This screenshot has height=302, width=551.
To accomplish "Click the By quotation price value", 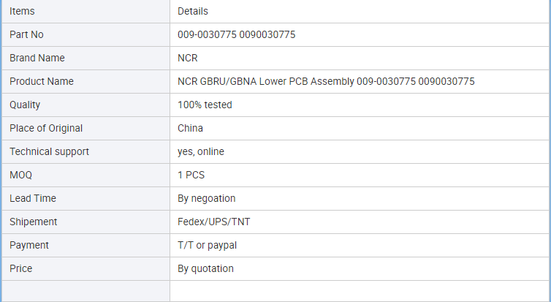I will (x=205, y=268).
